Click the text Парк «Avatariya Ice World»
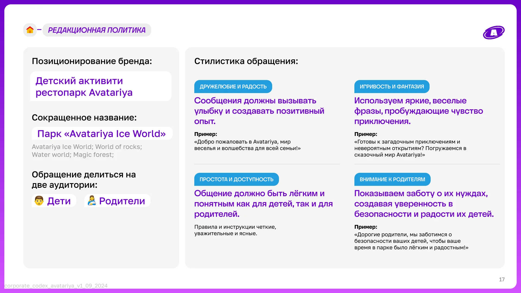 (x=101, y=133)
